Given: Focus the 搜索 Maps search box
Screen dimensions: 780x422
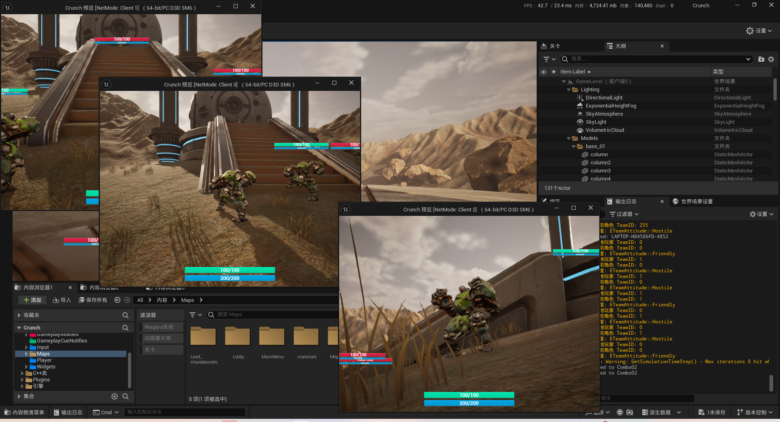Looking at the screenshot, I should point(273,315).
